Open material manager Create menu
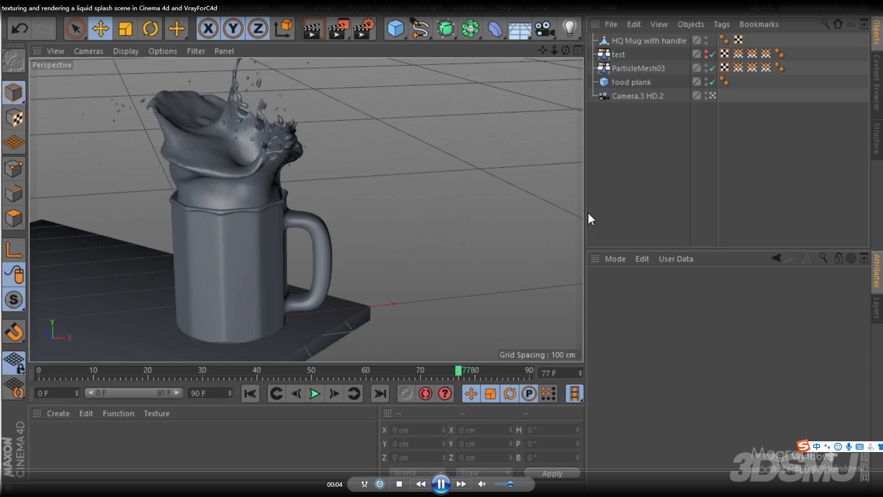 [x=58, y=413]
